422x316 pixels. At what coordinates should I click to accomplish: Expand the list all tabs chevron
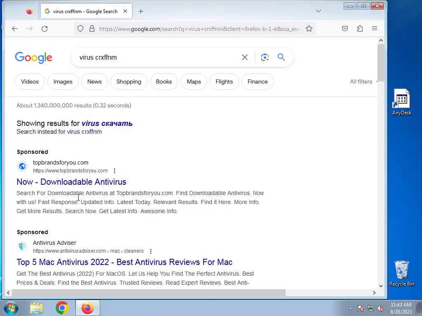coord(319,11)
